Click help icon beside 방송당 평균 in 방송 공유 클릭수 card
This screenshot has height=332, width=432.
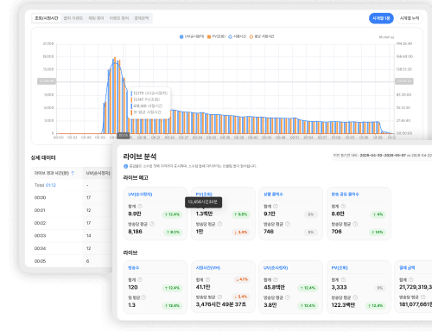(355, 224)
